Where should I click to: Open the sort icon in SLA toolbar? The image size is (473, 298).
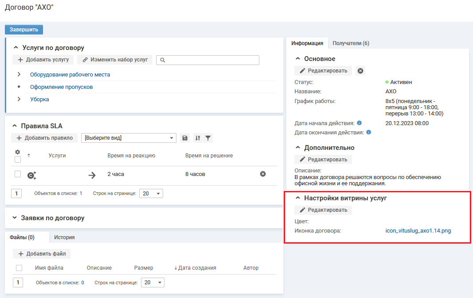coord(198,138)
